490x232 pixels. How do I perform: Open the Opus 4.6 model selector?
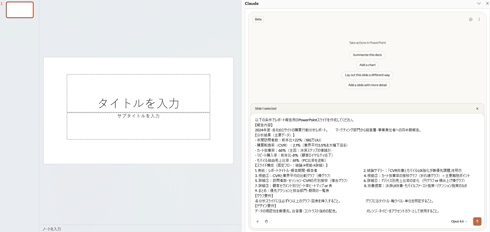(x=459, y=221)
